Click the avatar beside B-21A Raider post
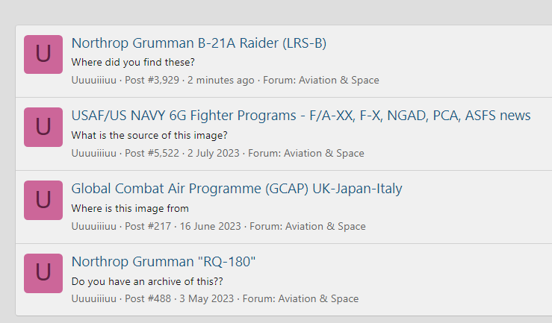 click(43, 54)
